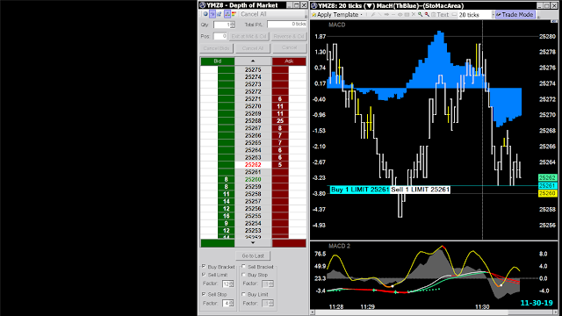Click the Cancel button beside Cancel All
This screenshot has height=316, width=562.
pos(289,47)
